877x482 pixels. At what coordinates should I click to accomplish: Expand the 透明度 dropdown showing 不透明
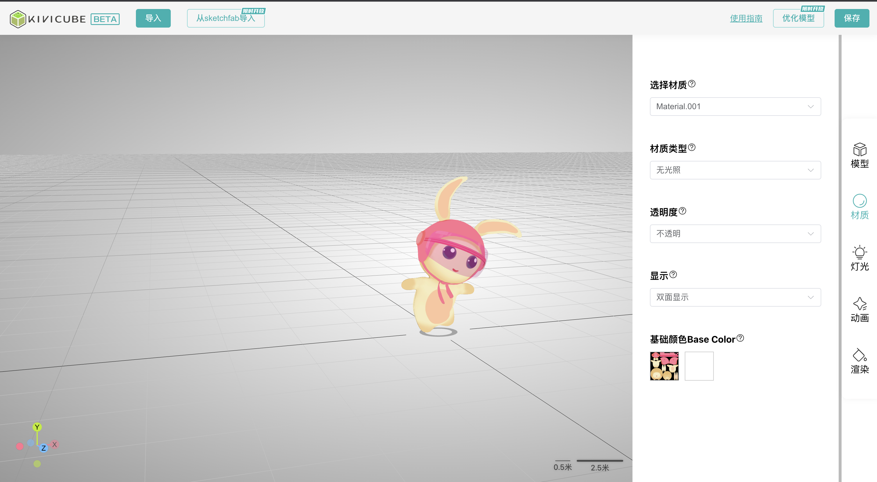coord(735,234)
